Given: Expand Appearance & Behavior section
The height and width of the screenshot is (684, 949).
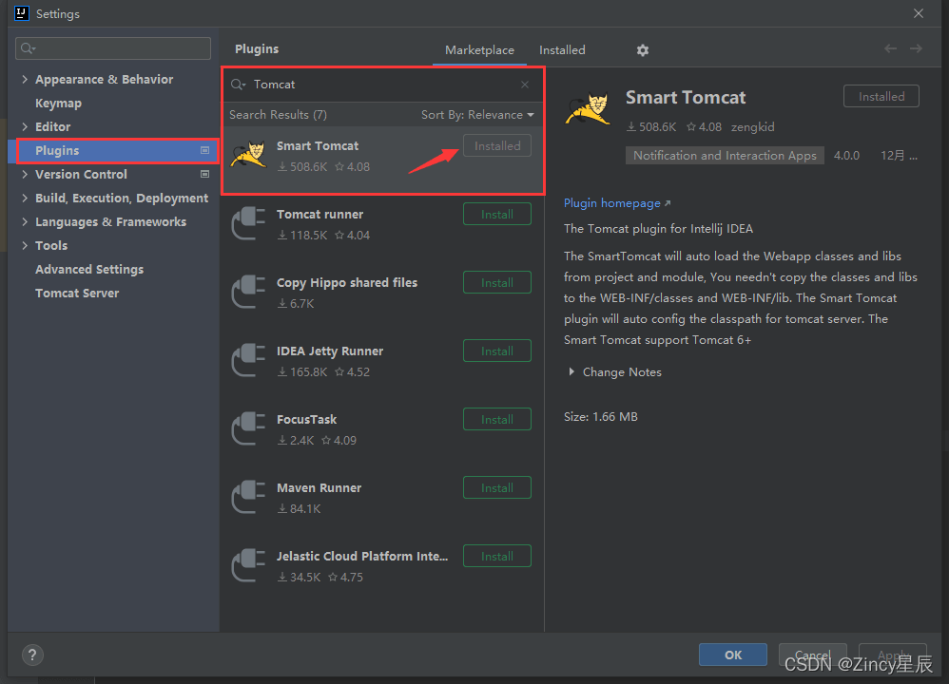Looking at the screenshot, I should click(25, 79).
